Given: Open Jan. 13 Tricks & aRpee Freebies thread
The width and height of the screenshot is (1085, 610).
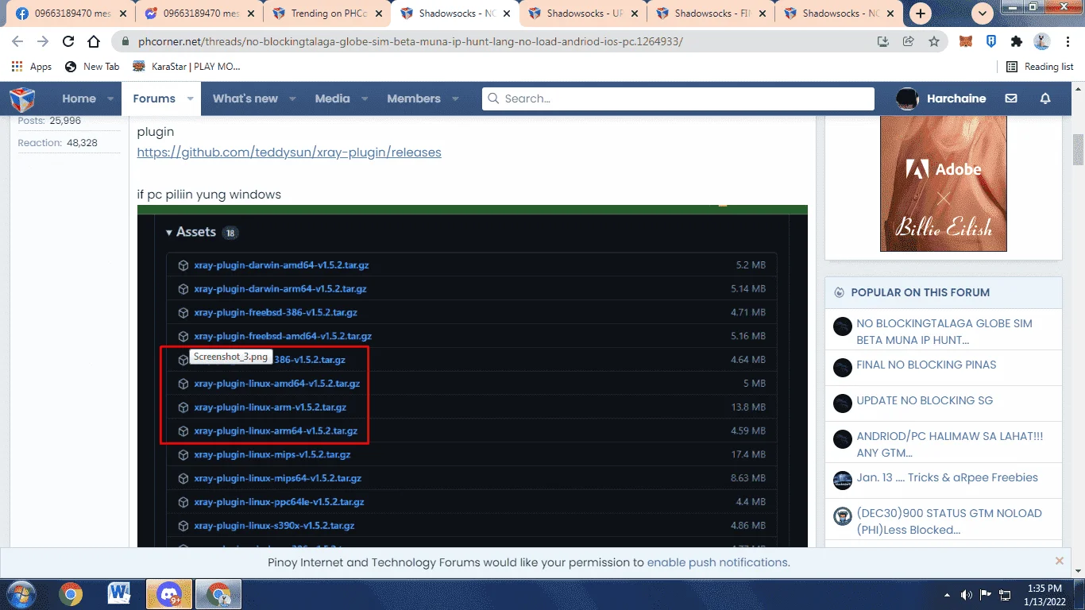Looking at the screenshot, I should [x=947, y=477].
